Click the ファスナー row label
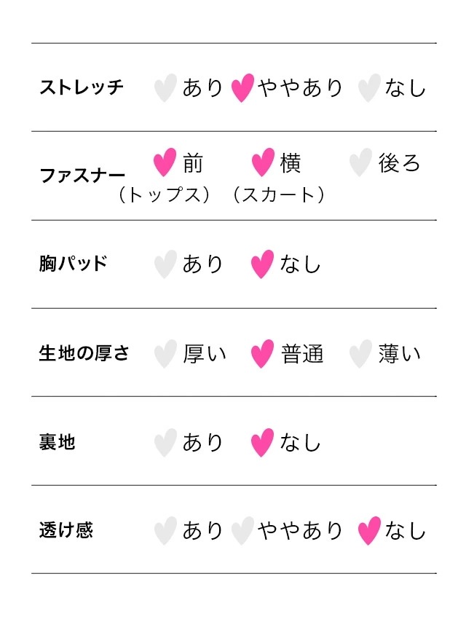Screen dimensions: 466x622 pyautogui.click(x=82, y=175)
